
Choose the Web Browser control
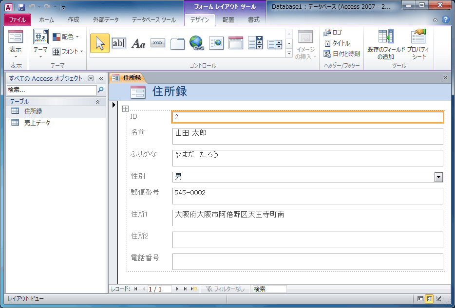tap(216, 43)
